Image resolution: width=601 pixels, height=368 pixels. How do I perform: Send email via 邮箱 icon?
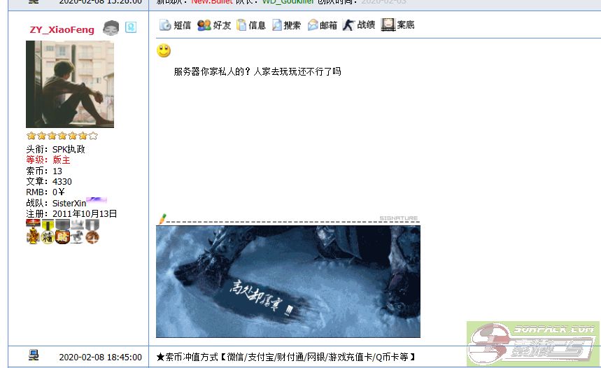(322, 25)
